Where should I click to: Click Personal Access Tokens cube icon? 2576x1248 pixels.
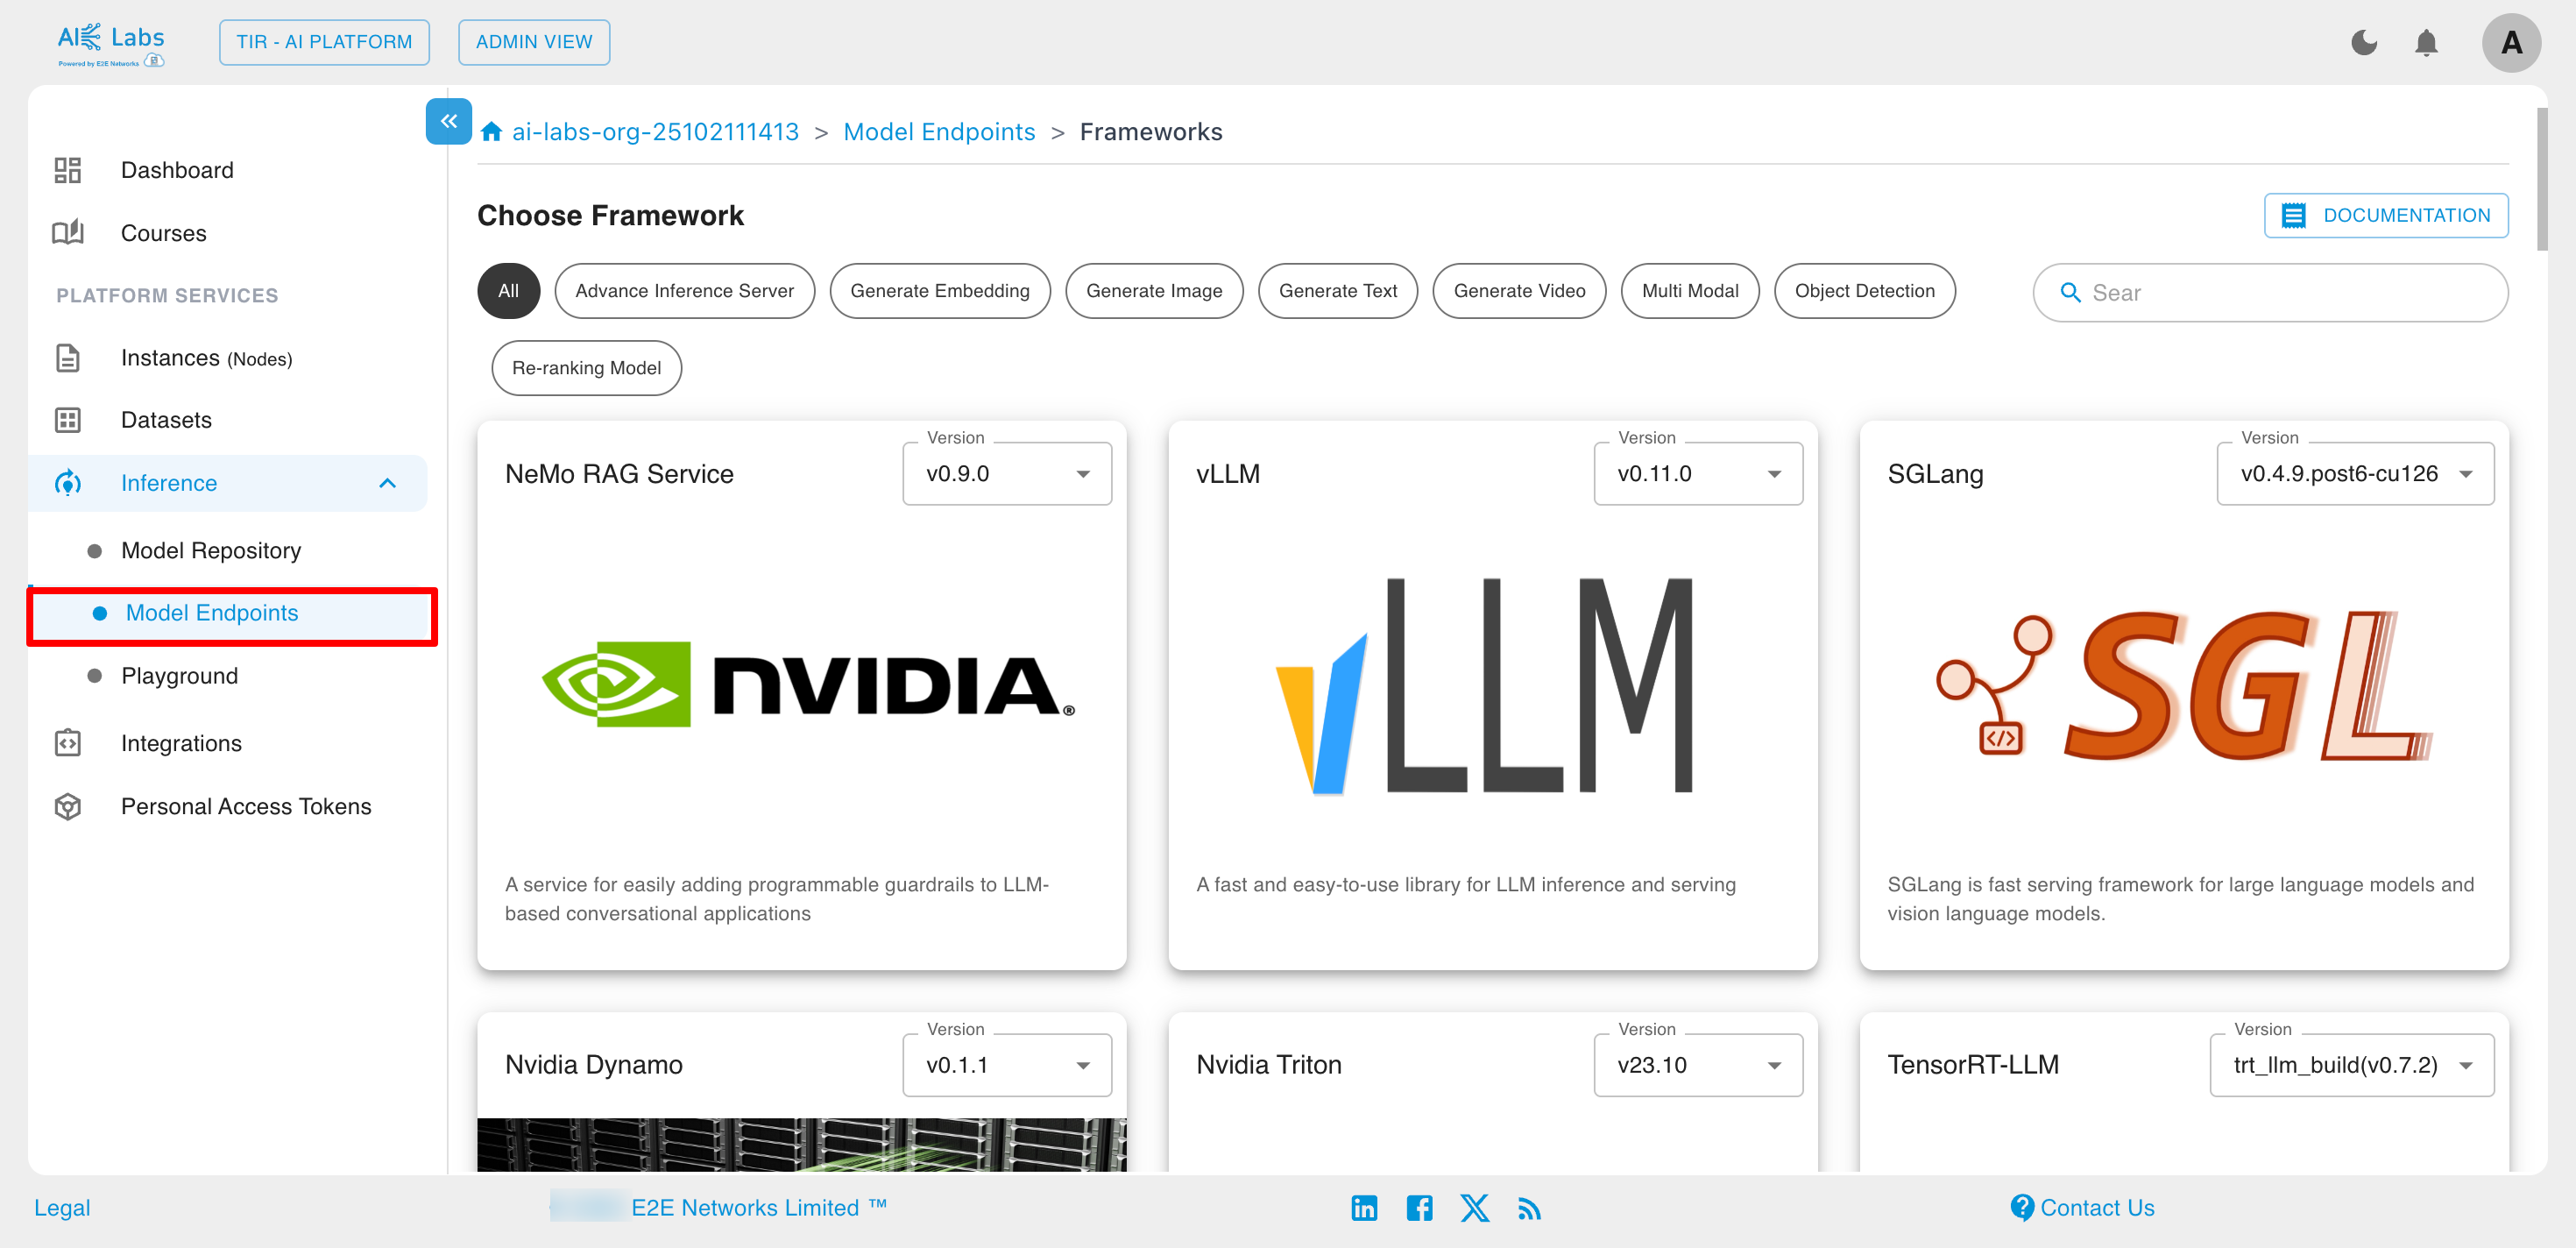67,806
